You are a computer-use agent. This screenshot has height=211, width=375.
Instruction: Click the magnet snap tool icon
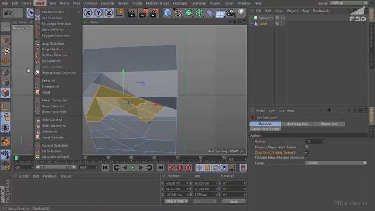tap(5, 141)
